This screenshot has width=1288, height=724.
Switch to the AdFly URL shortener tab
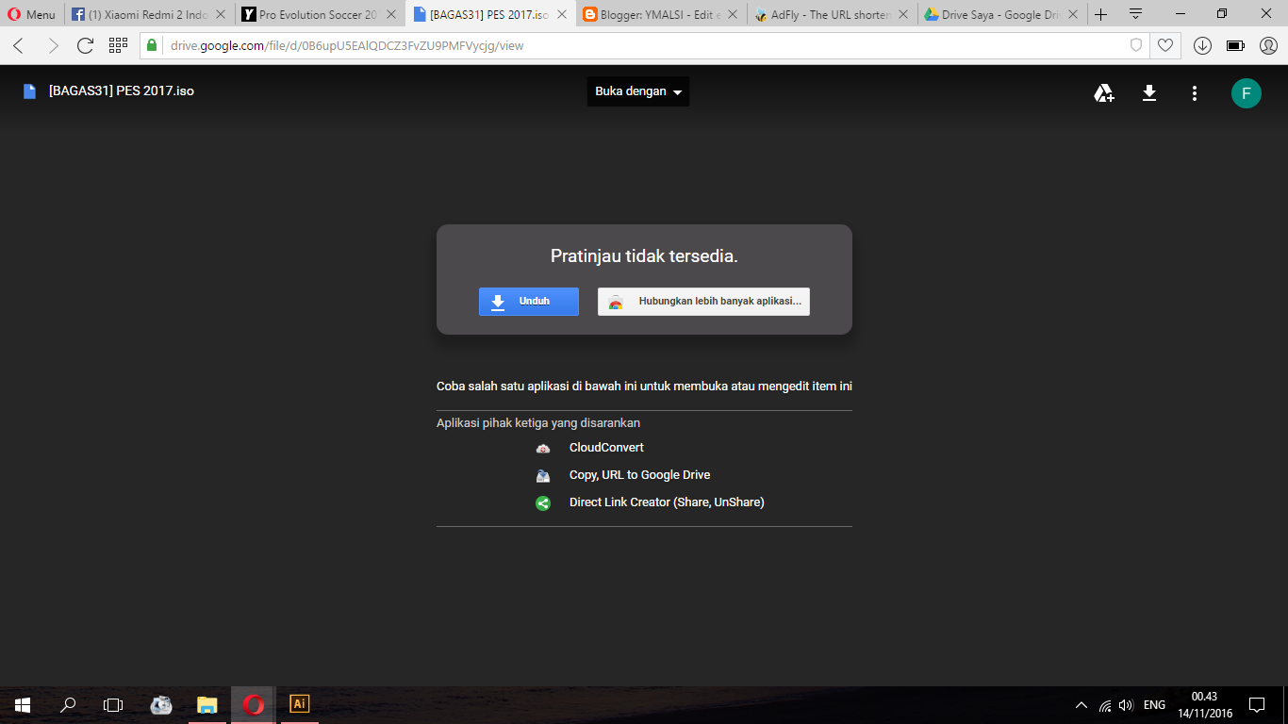(x=831, y=14)
